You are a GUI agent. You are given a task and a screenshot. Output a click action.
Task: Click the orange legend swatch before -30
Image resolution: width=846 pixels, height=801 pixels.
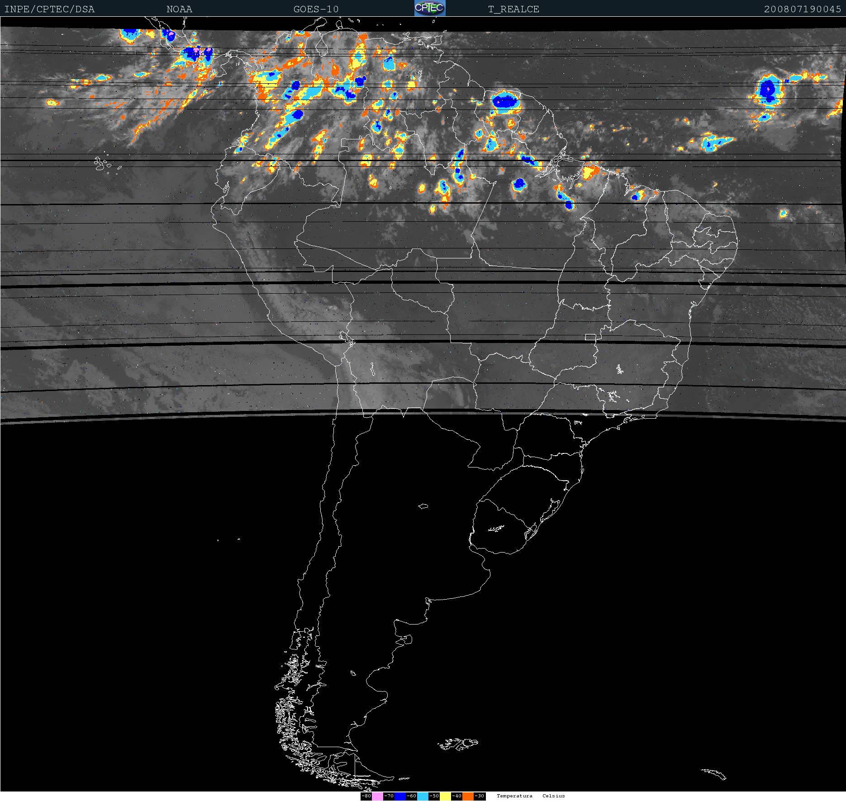pyautogui.click(x=468, y=796)
